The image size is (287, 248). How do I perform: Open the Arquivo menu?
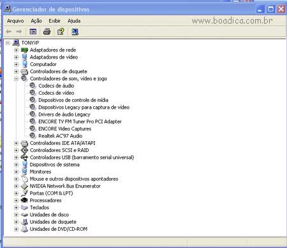pyautogui.click(x=15, y=21)
